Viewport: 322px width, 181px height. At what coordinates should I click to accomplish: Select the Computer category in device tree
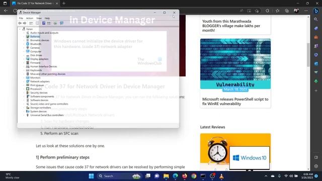36,51
